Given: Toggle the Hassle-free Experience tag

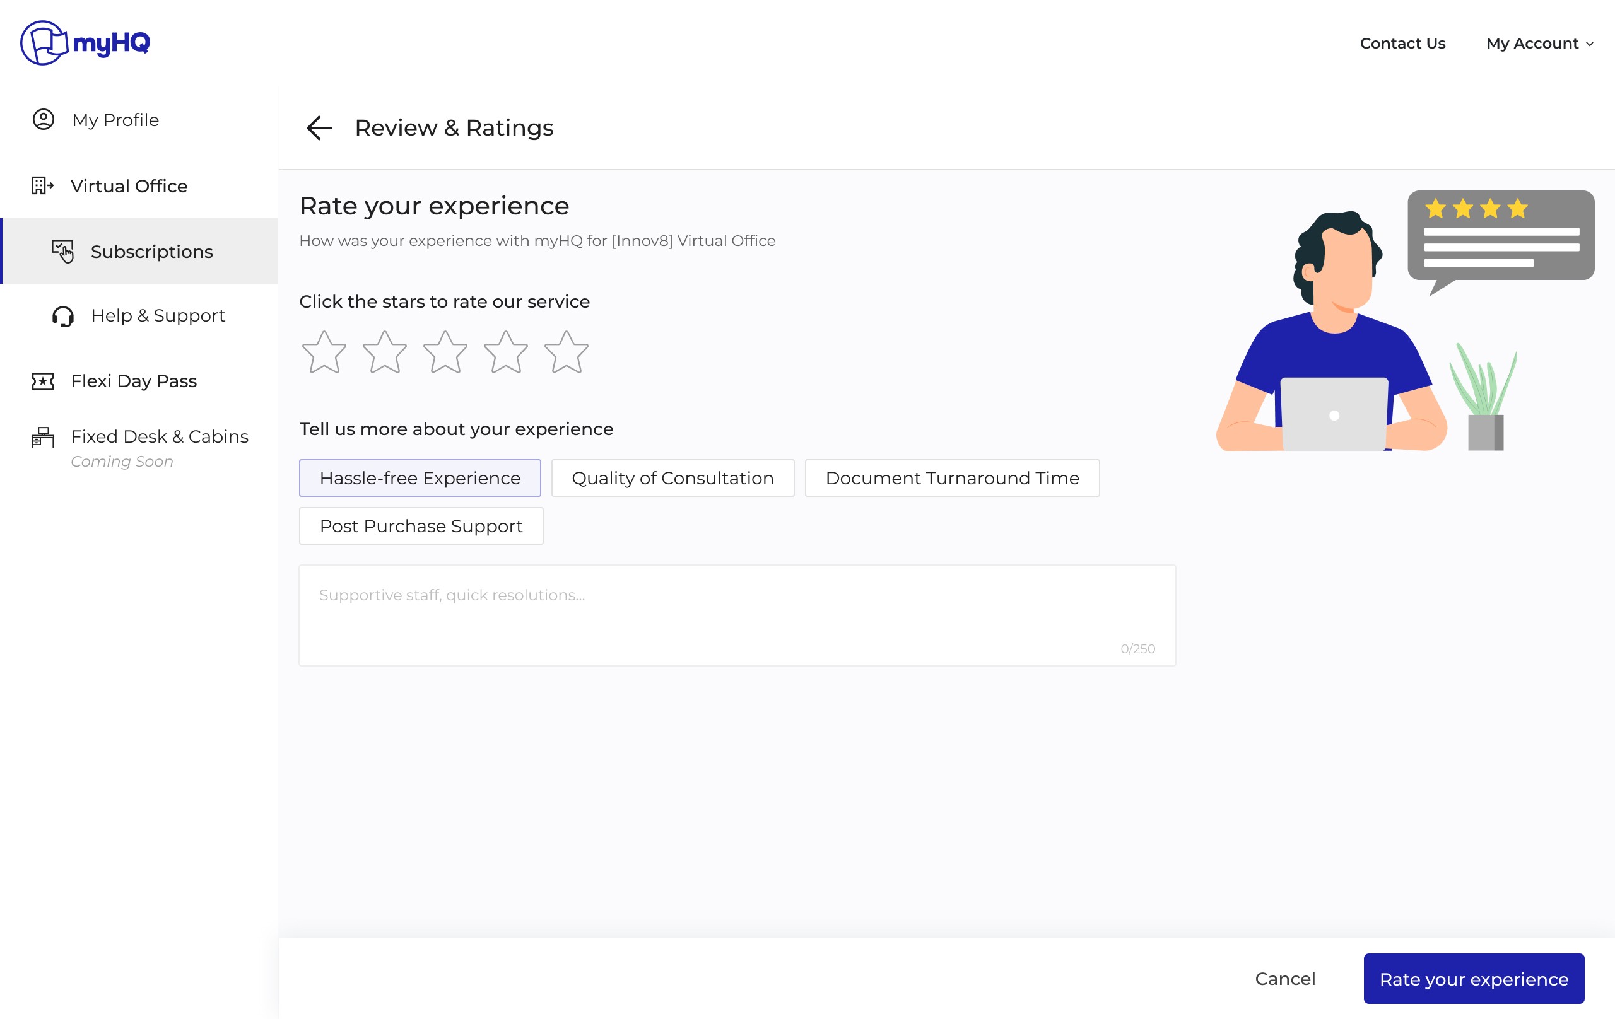Looking at the screenshot, I should pyautogui.click(x=420, y=478).
